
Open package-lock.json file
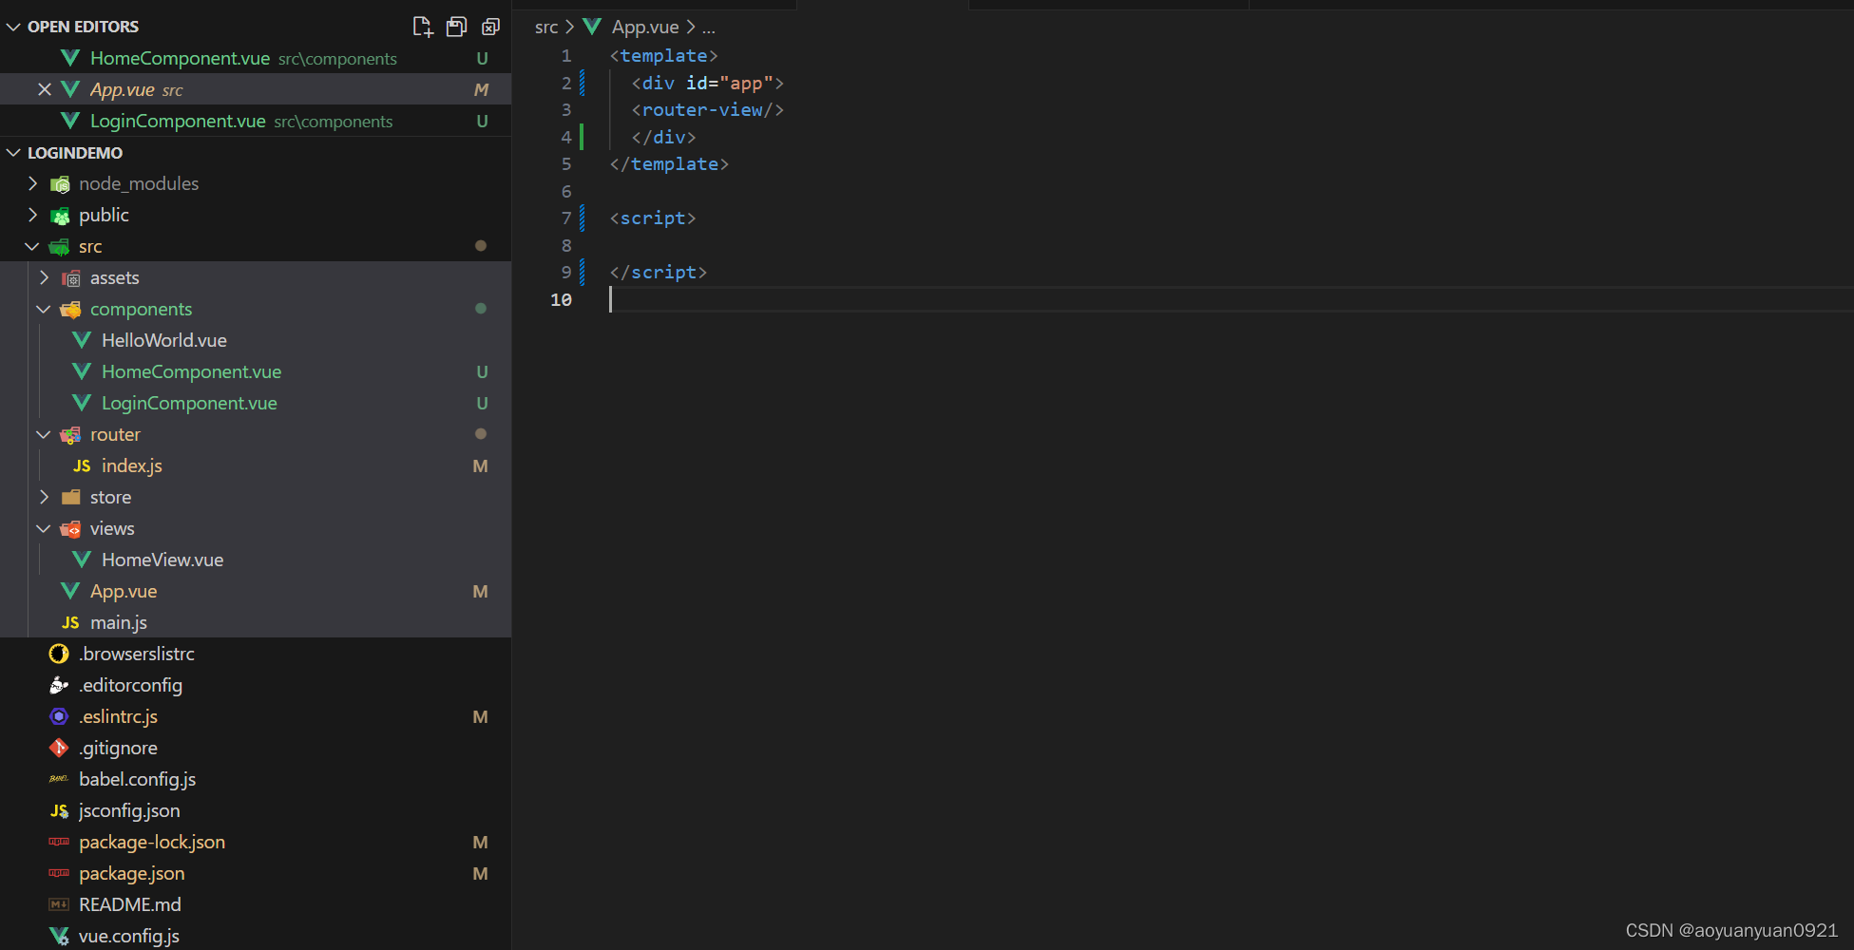256,842
